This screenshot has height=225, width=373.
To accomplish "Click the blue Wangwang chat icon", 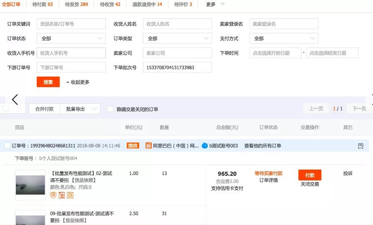I will pos(205,145).
